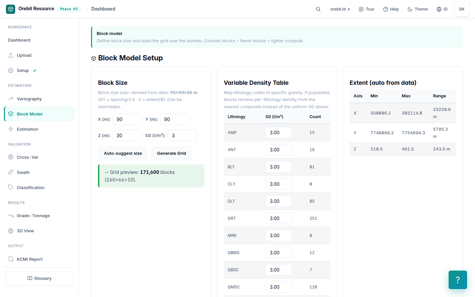This screenshot has height=297, width=475.
Task: Edit the QBMS lithology SG field
Action: [x=279, y=253]
